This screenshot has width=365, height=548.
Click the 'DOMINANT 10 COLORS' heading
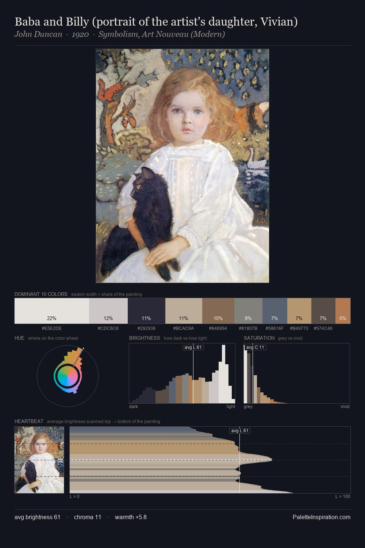coord(41,294)
